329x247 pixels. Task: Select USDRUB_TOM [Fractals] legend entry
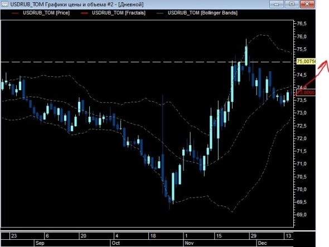tap(119, 13)
